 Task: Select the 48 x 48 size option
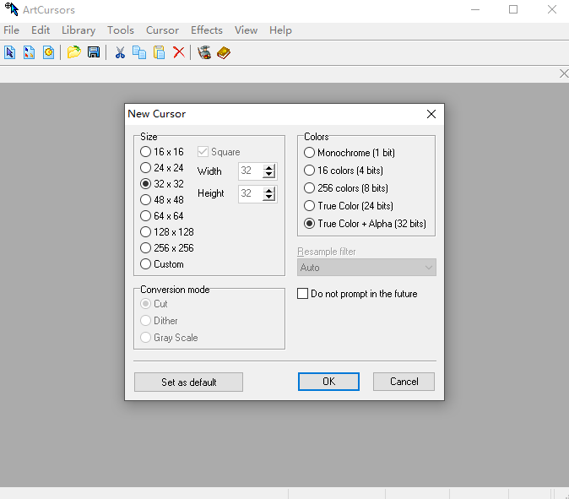coord(146,200)
